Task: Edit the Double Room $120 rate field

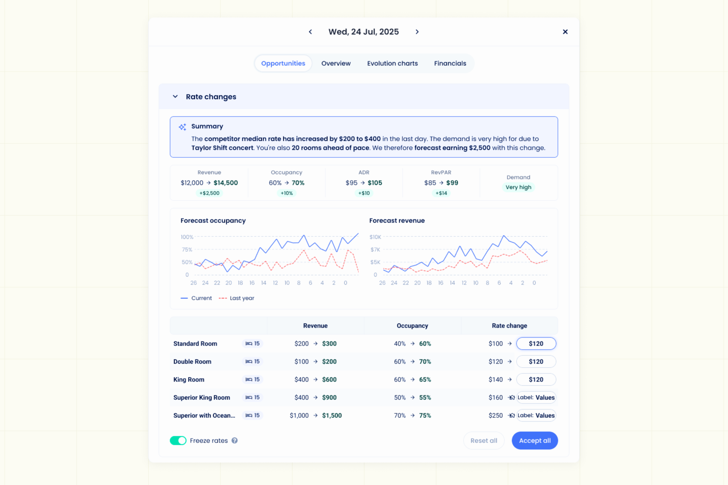Action: click(x=536, y=362)
